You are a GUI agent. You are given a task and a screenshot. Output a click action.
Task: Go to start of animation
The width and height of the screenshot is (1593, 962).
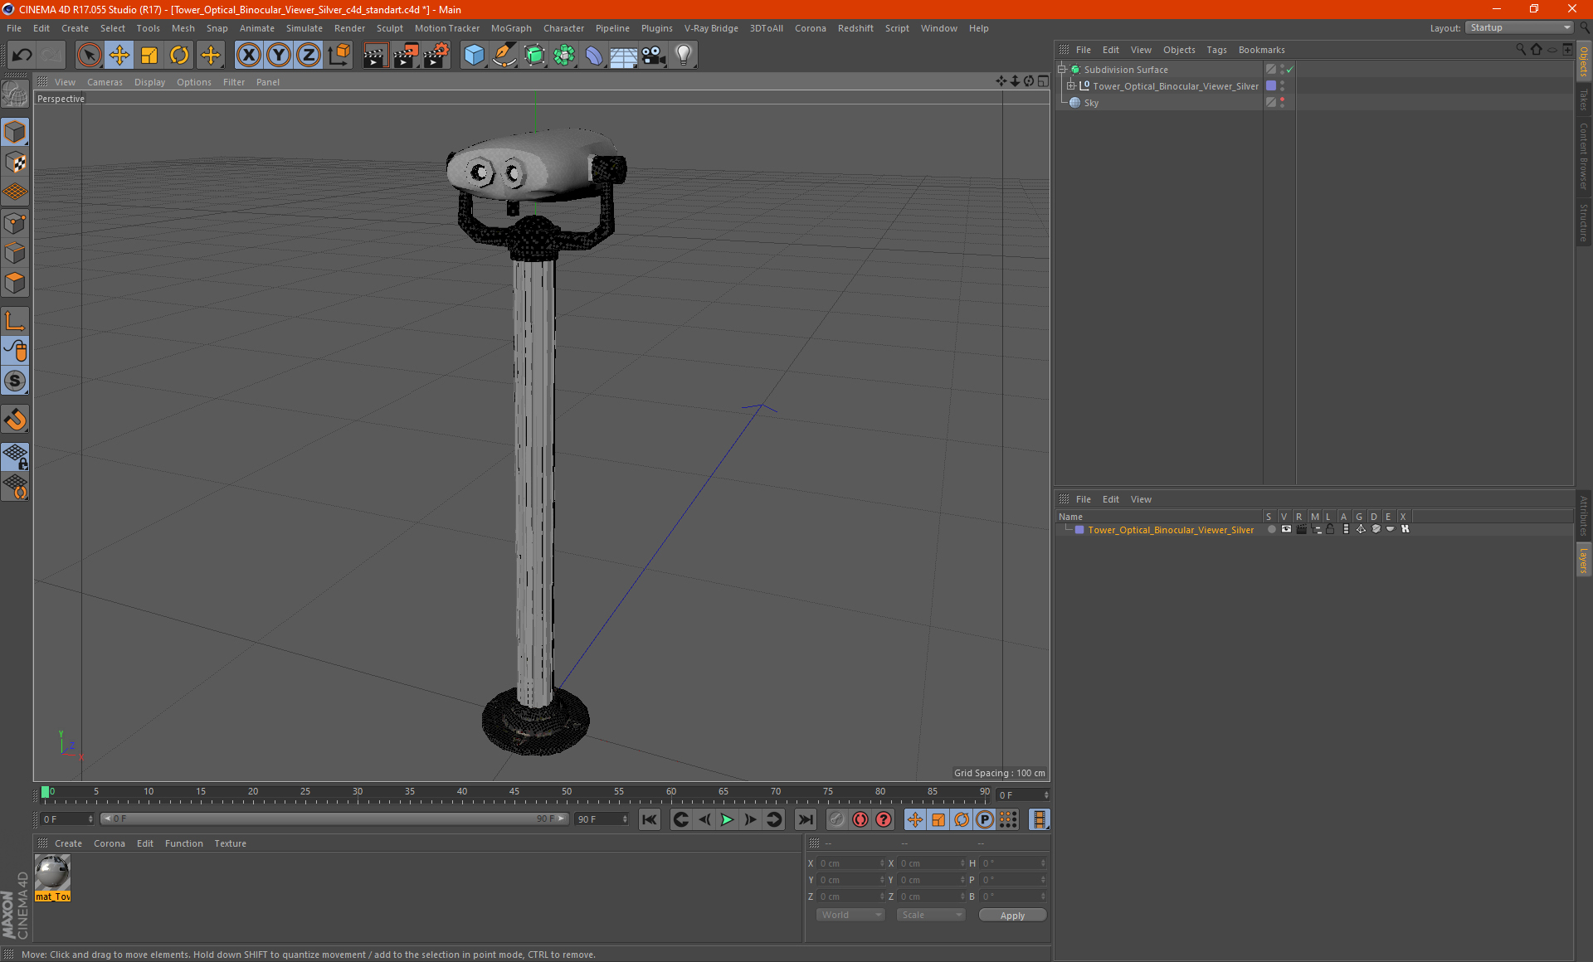(650, 819)
